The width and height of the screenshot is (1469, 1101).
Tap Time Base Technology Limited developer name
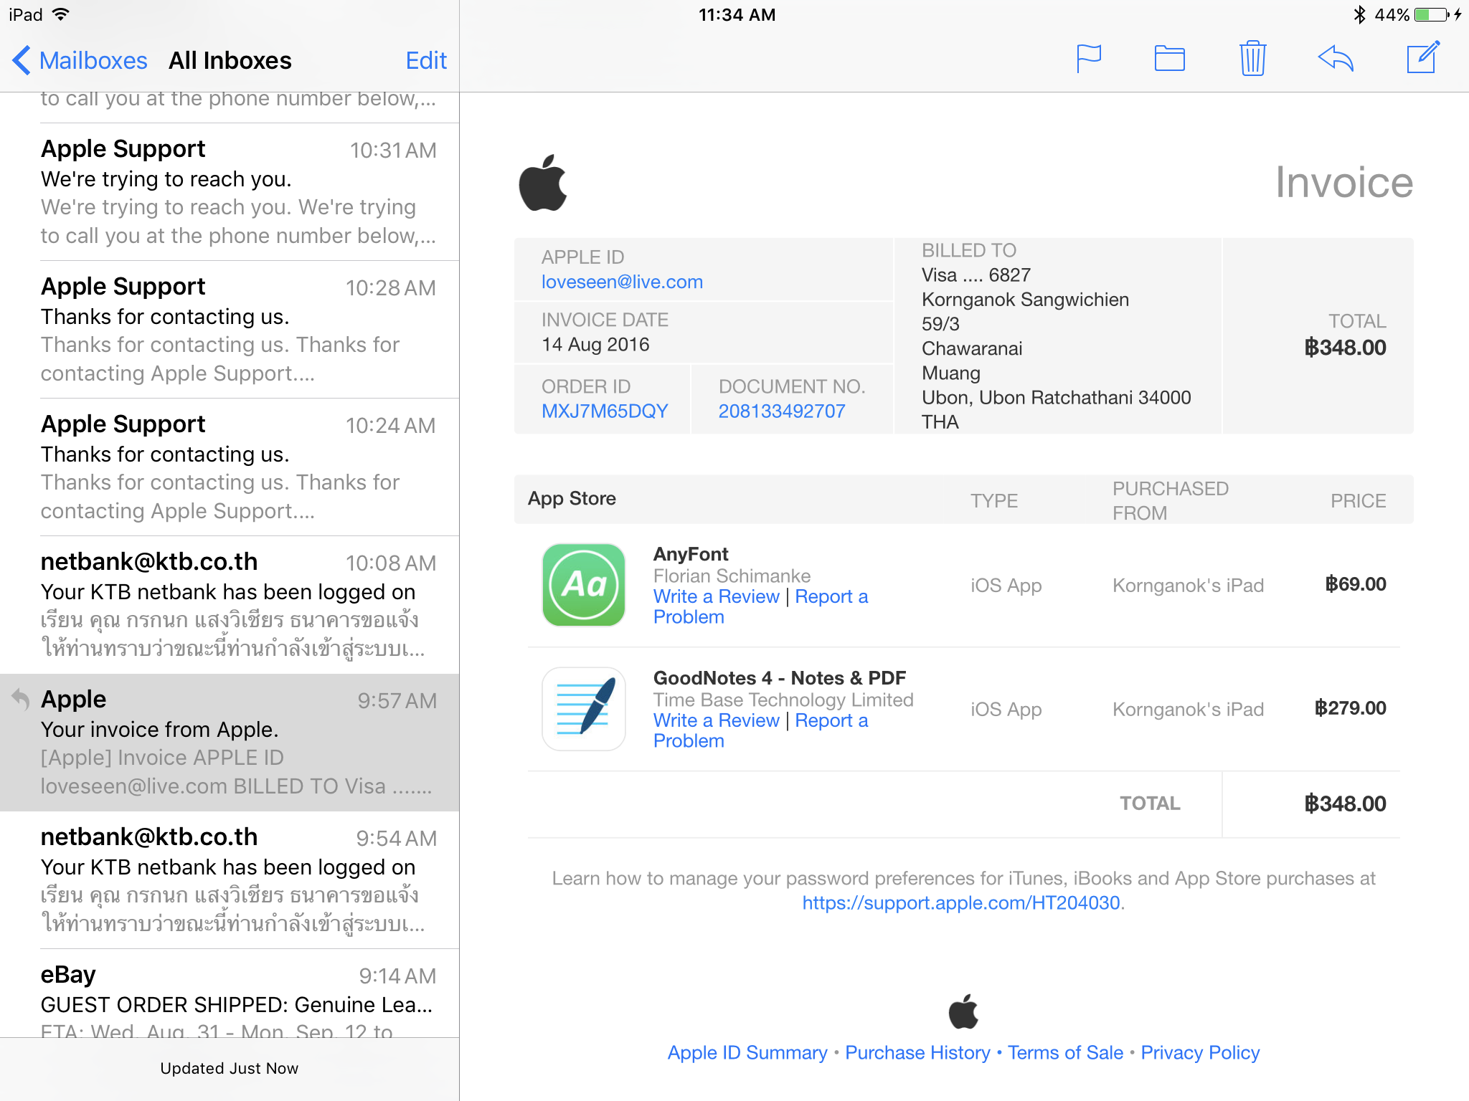[783, 700]
